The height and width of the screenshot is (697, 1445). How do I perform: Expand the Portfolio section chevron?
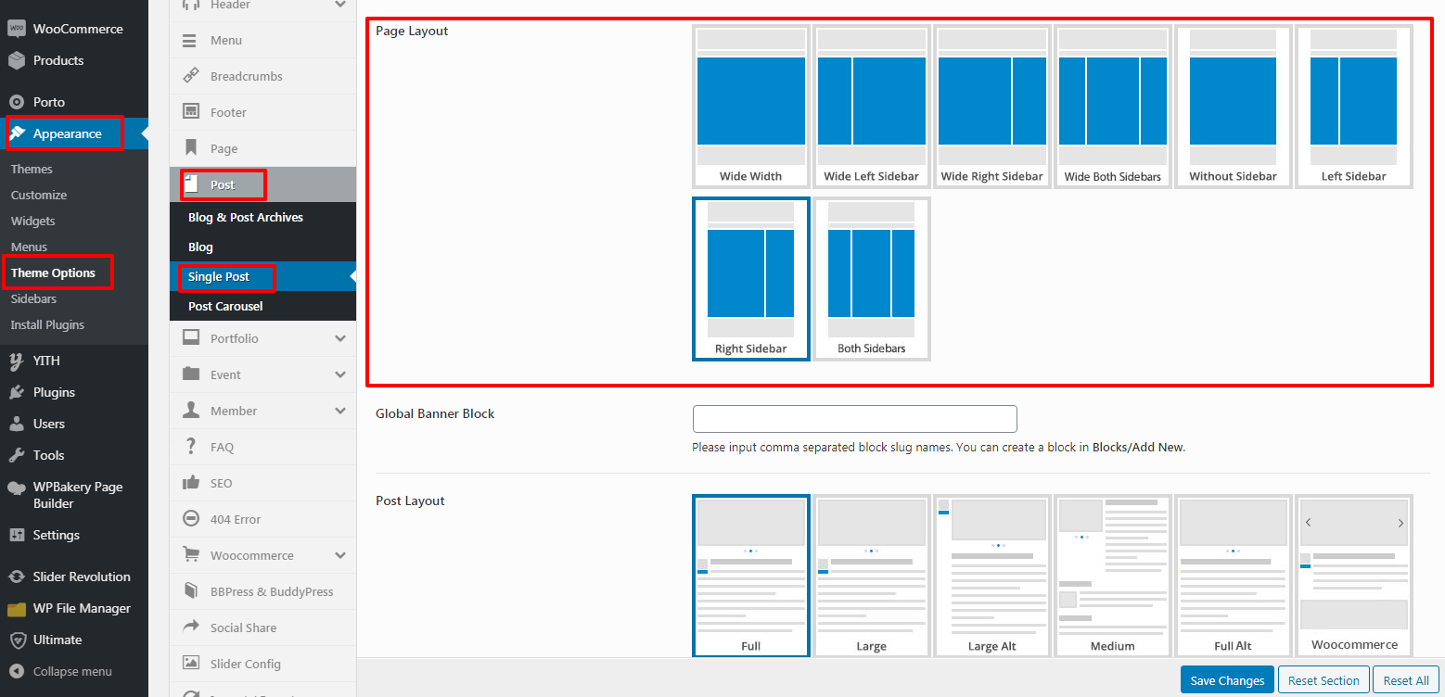(340, 339)
